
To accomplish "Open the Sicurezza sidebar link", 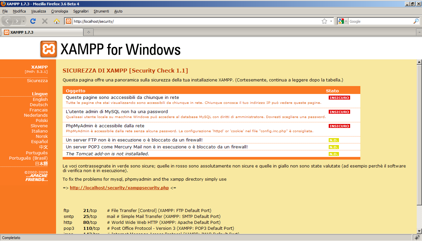I will click(37, 80).
